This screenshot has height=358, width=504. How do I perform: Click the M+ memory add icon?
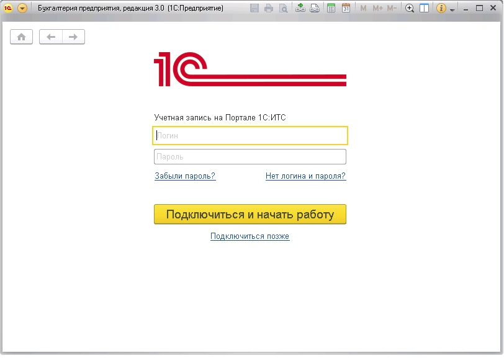[377, 7]
